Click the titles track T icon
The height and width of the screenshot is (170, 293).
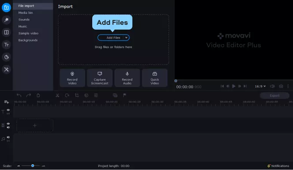coord(3,112)
